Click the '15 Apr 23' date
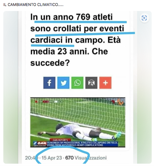The height and width of the screenshot is (166, 154). pyautogui.click(x=52, y=158)
